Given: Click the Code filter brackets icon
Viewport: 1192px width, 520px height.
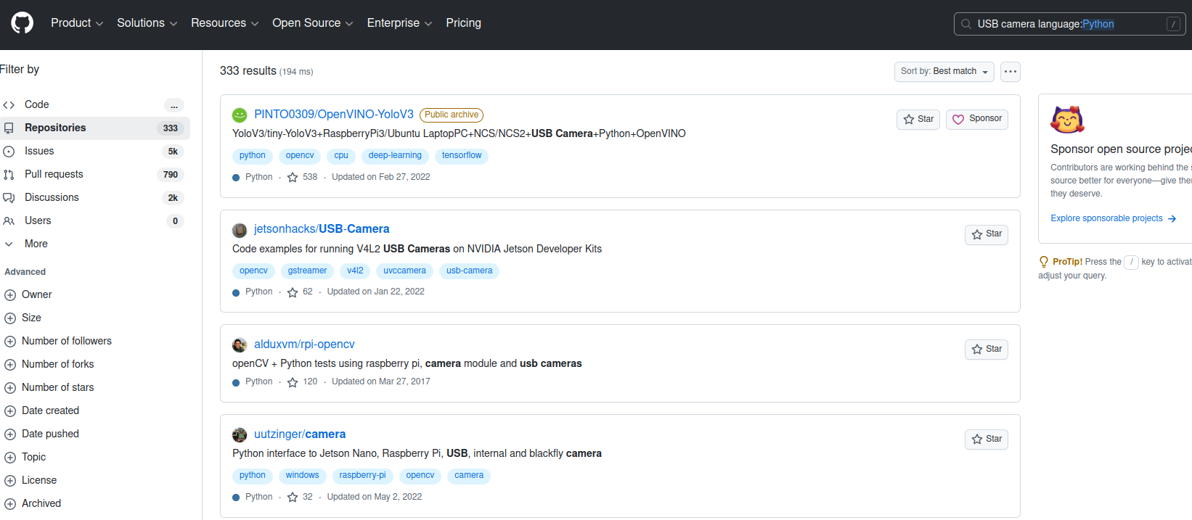Looking at the screenshot, I should (9, 105).
